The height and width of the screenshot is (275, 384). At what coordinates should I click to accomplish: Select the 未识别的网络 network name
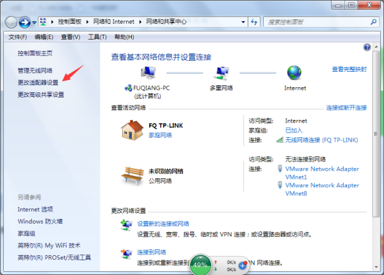coord(166,171)
